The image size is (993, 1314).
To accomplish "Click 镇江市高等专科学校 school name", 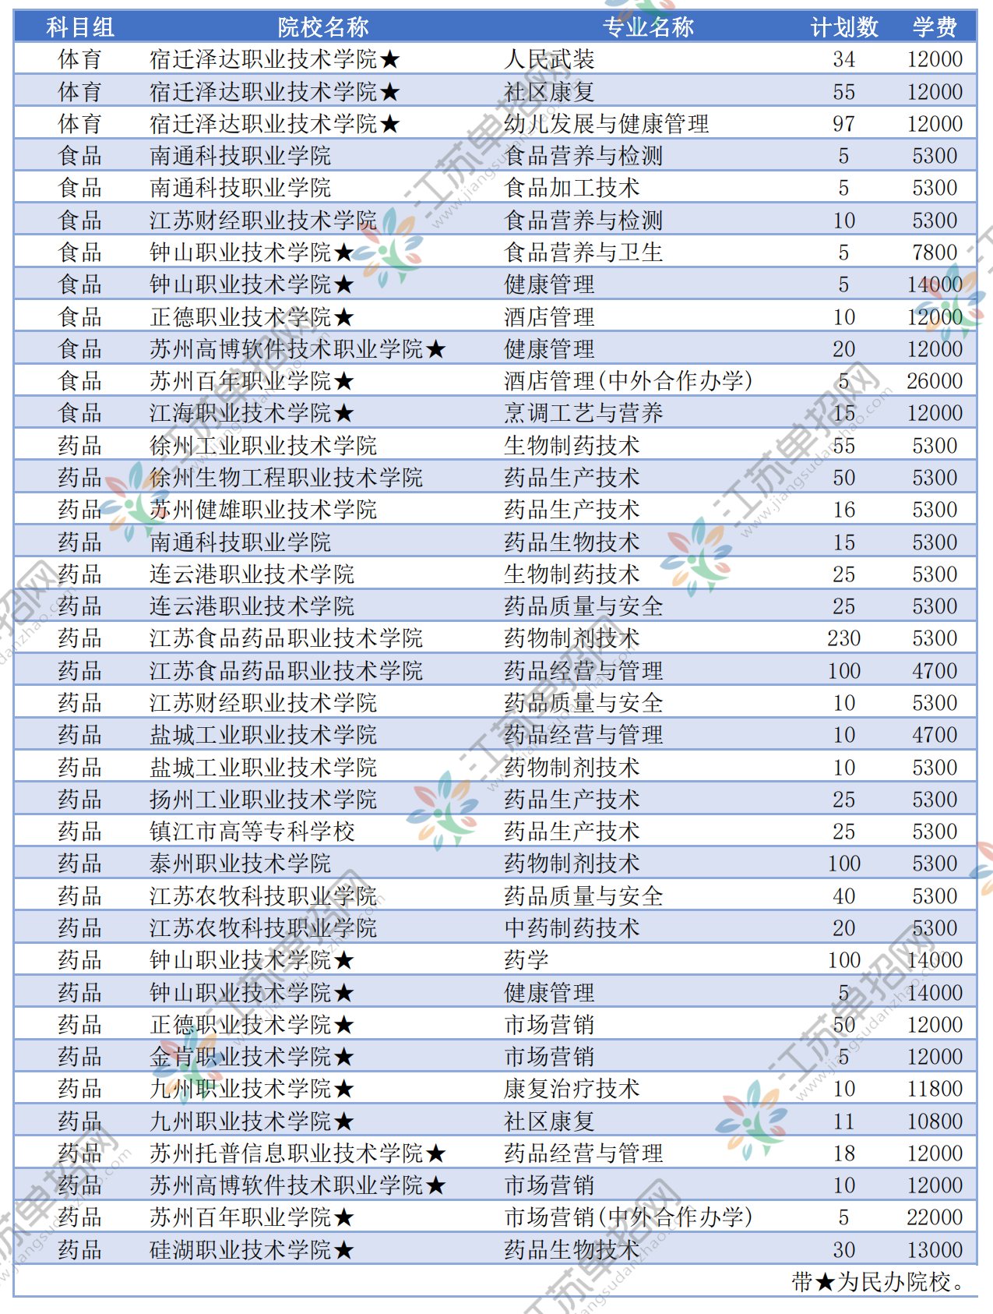I will (252, 832).
